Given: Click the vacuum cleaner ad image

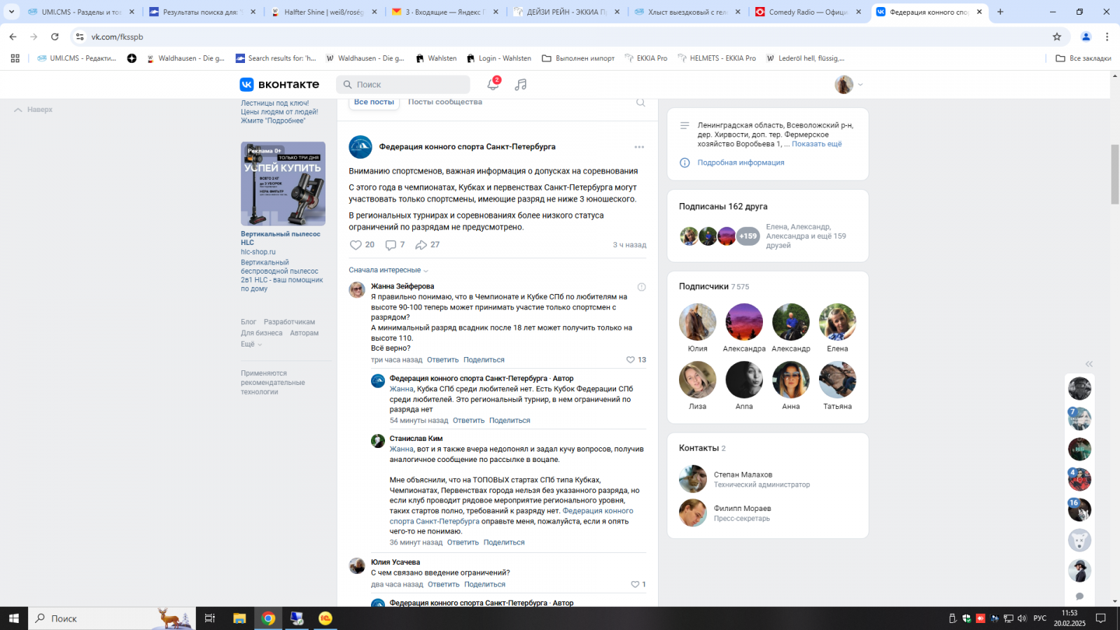Looking at the screenshot, I should pyautogui.click(x=283, y=183).
